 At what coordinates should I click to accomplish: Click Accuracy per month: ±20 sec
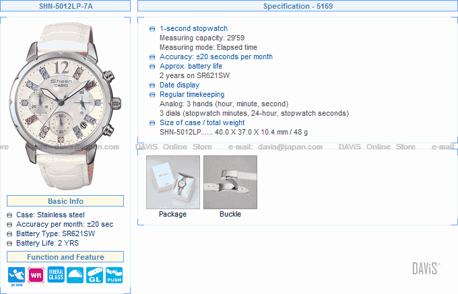(x=65, y=224)
